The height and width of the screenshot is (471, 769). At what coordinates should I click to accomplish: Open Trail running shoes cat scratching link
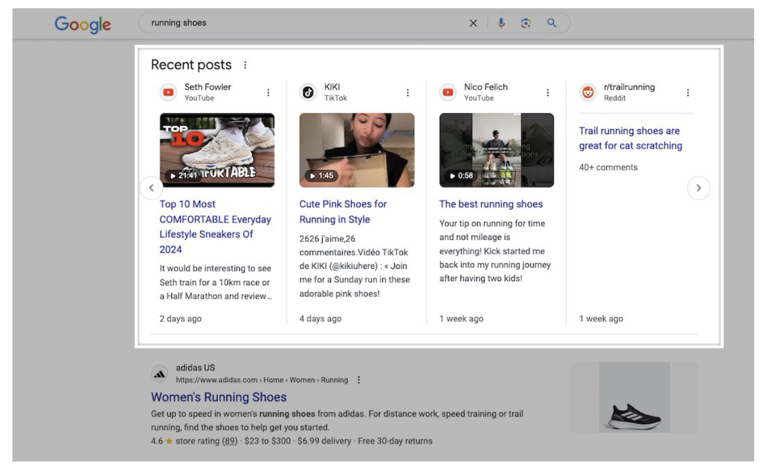coord(631,138)
